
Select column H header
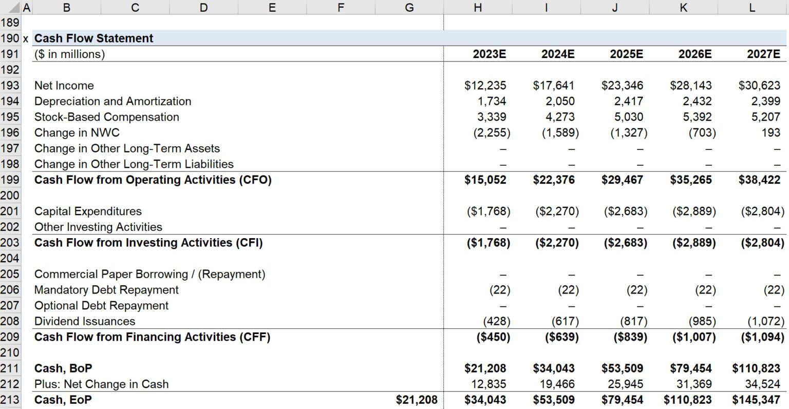[x=477, y=7]
